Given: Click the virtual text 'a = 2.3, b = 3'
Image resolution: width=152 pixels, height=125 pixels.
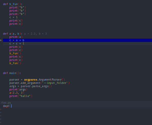Looking at the screenshot, I should point(35,34).
